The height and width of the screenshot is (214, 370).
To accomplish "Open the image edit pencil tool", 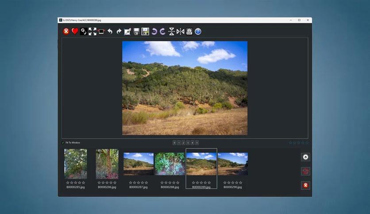I will [127, 31].
